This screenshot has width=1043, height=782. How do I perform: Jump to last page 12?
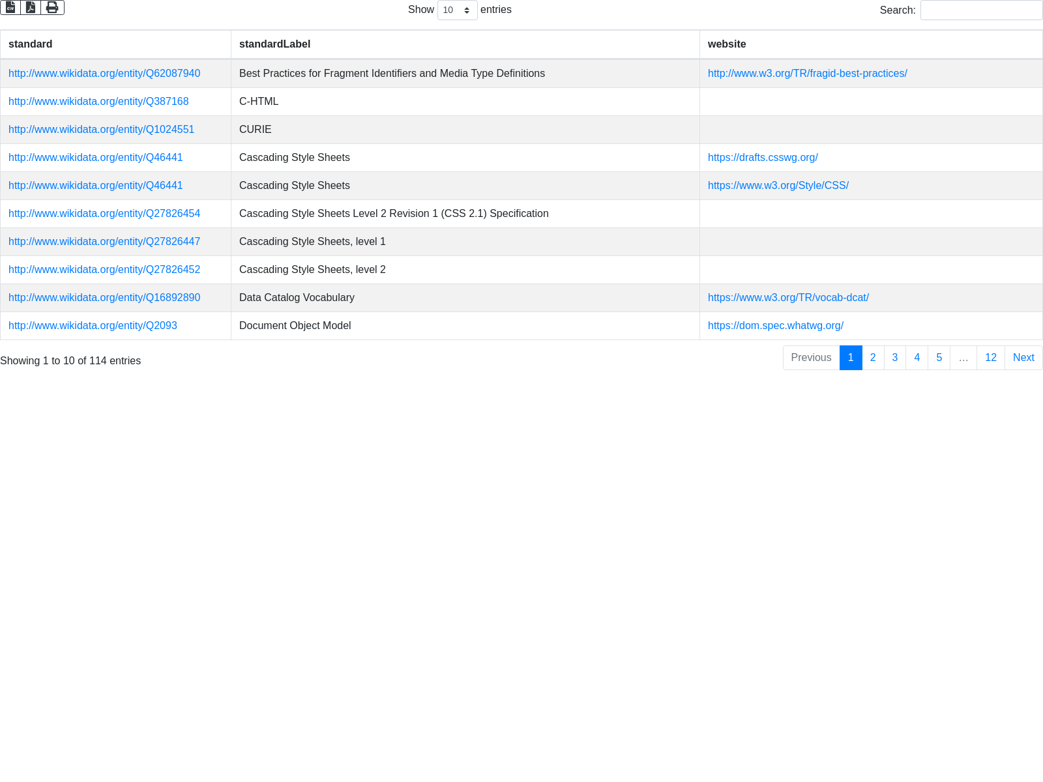pyautogui.click(x=990, y=358)
